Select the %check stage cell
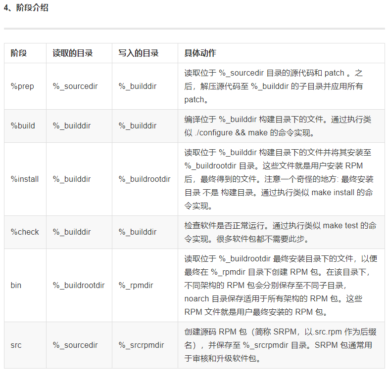The width and height of the screenshot is (388, 374). tap(25, 232)
